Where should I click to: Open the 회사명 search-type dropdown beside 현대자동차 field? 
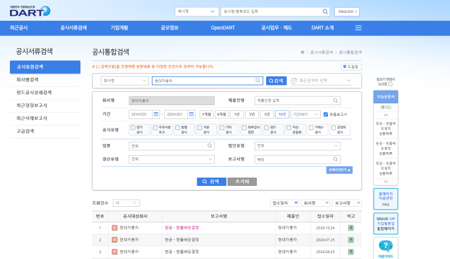[x=125, y=81]
